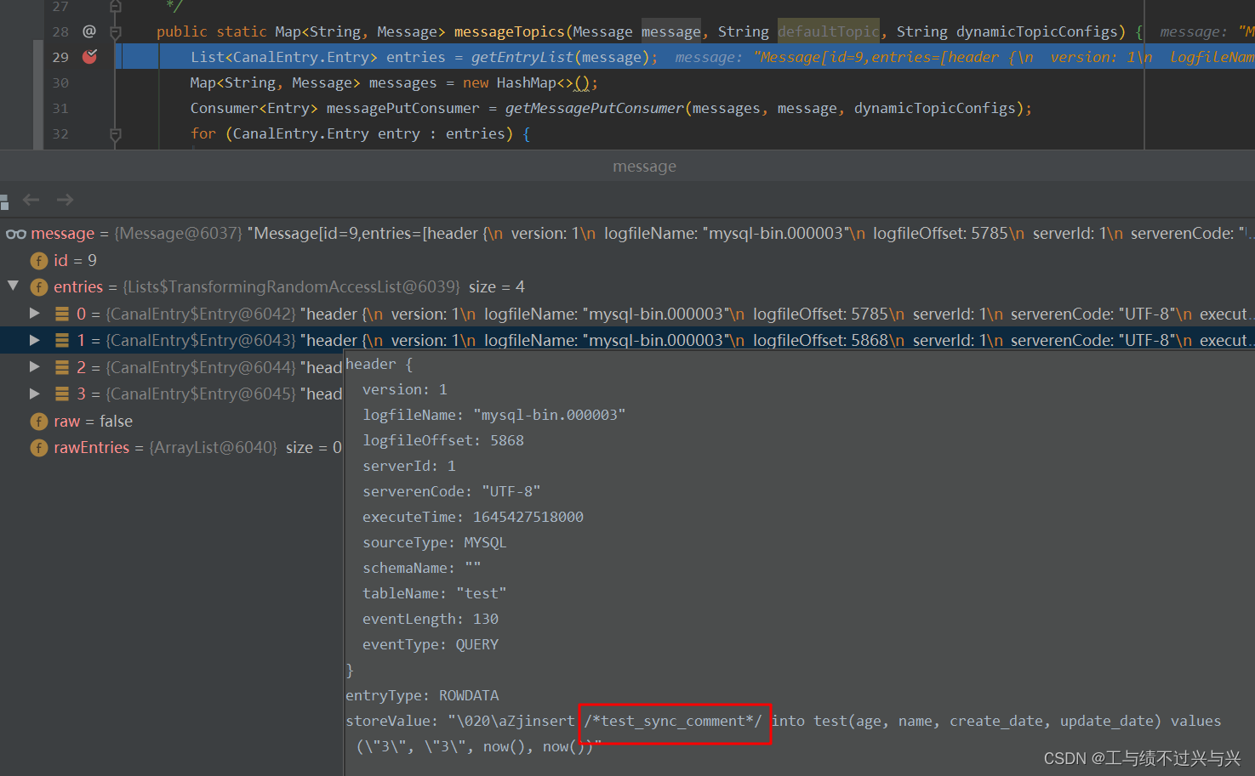
Task: Click line number 31 in the gutter
Action: (x=60, y=108)
